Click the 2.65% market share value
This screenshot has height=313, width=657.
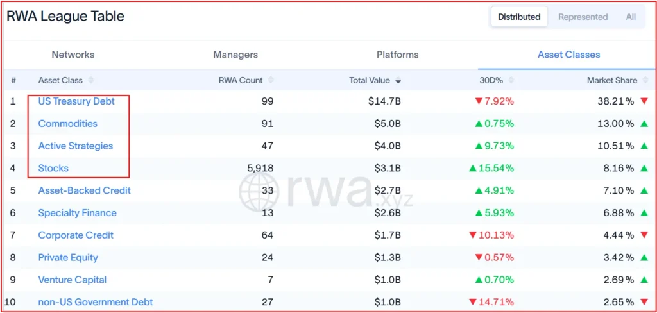point(619,301)
